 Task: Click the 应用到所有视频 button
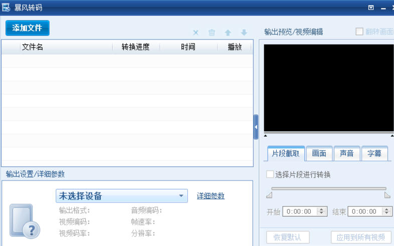point(361,237)
